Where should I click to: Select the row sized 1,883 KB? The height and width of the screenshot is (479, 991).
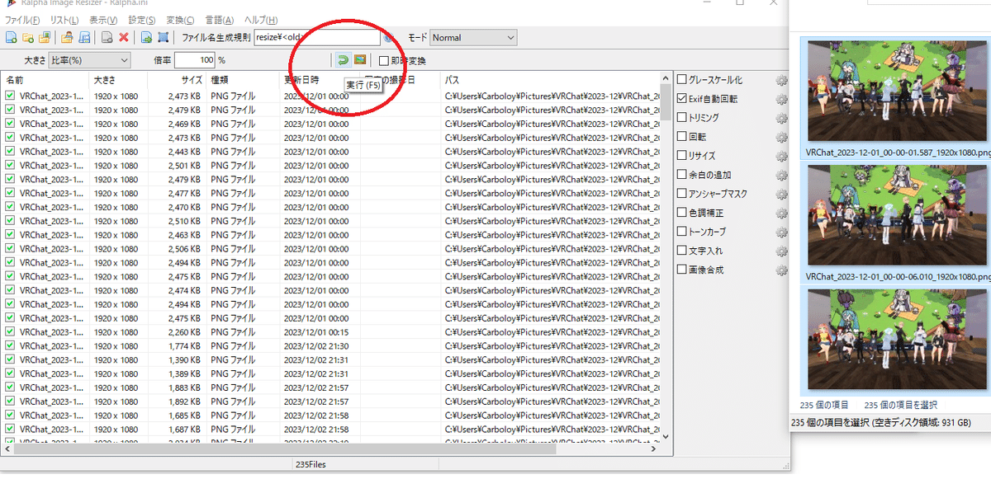click(x=330, y=387)
